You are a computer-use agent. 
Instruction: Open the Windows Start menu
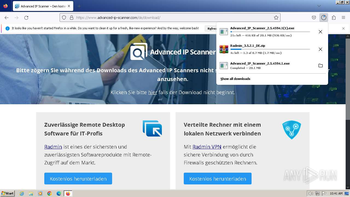[x=8, y=193]
